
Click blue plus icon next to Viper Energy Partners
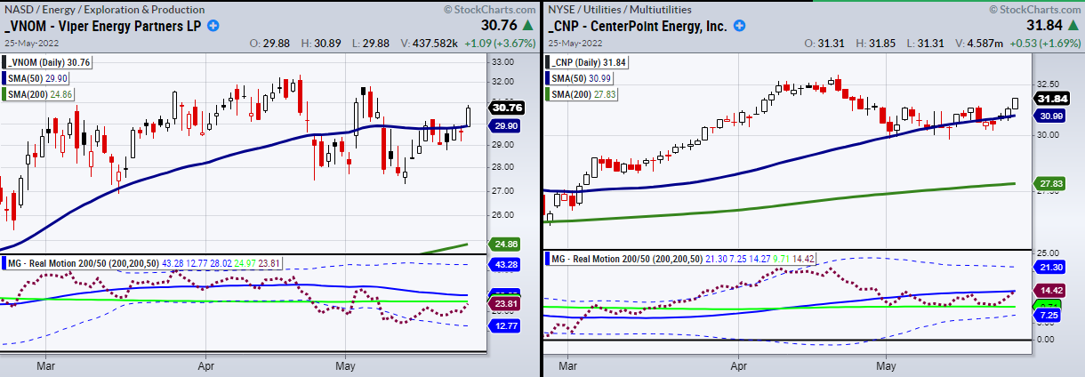coord(213,26)
